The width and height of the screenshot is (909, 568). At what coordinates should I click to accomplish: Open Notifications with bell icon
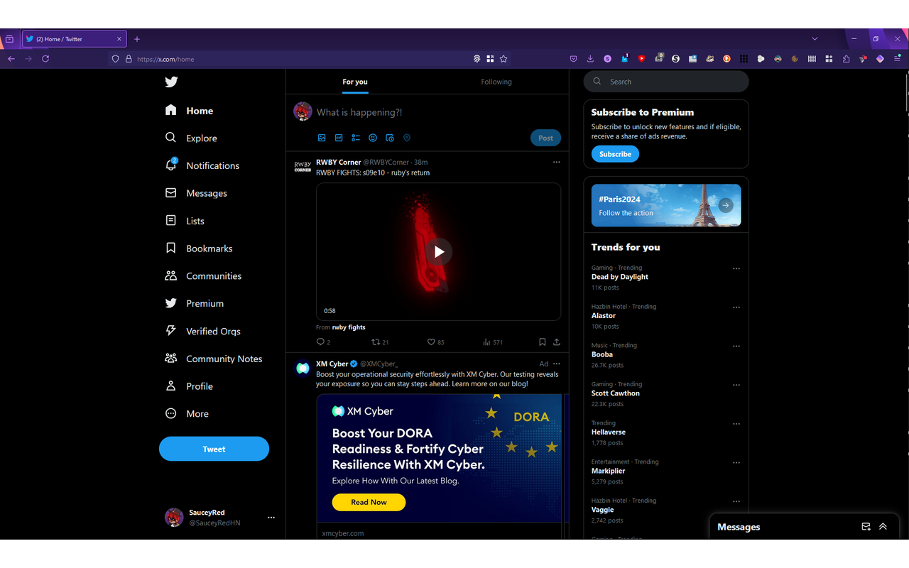(202, 165)
